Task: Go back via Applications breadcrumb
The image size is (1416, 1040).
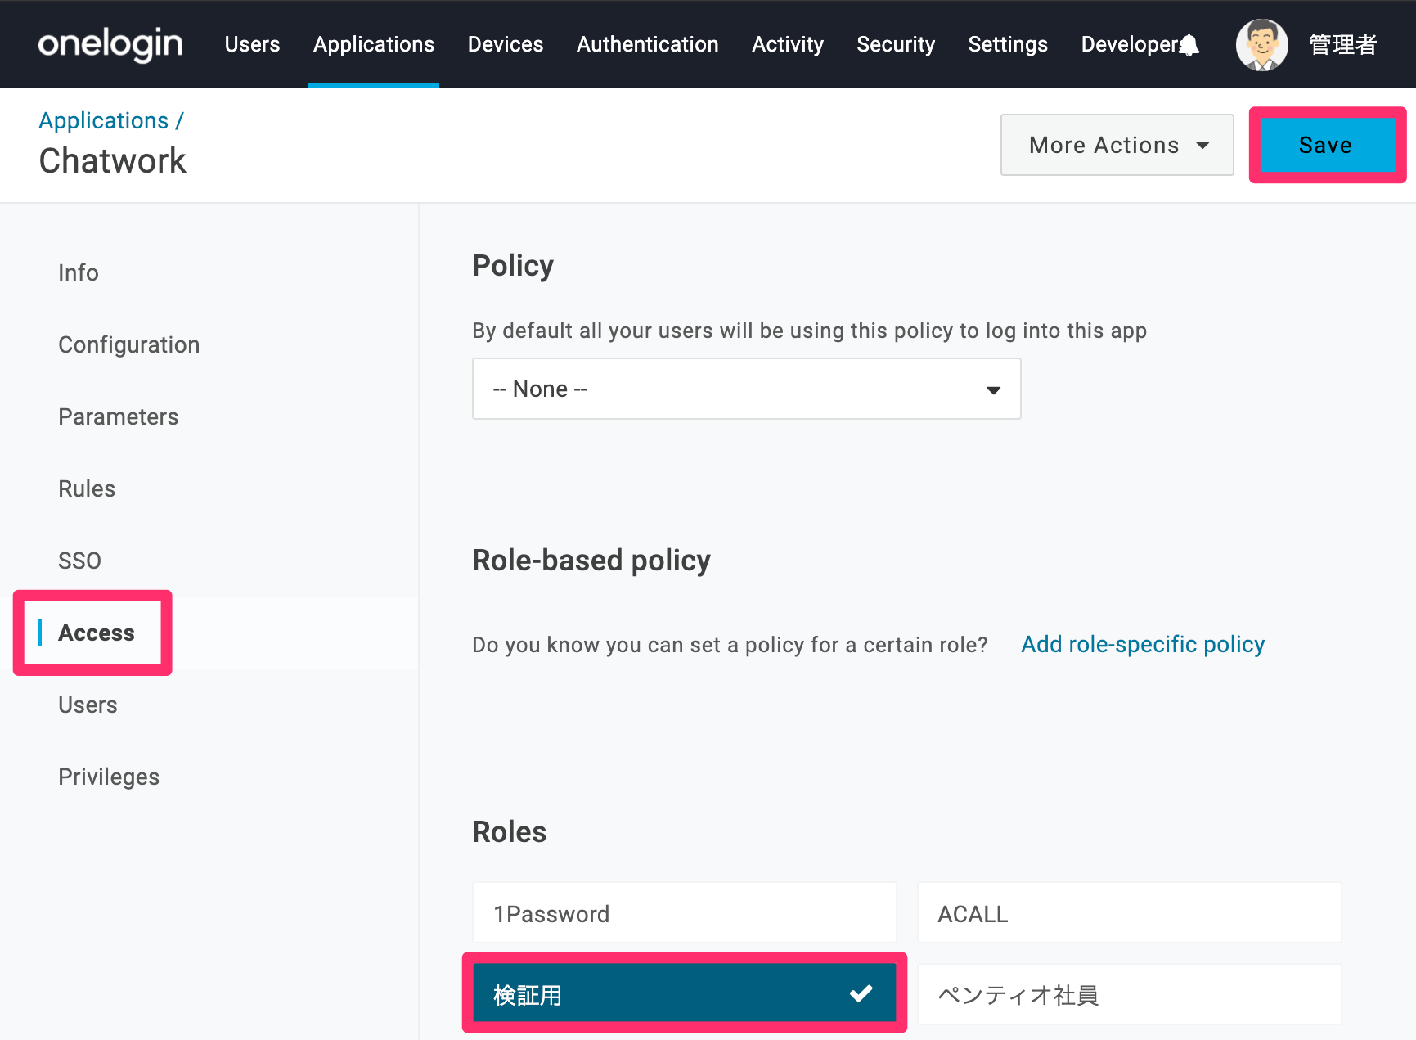Action: [104, 120]
